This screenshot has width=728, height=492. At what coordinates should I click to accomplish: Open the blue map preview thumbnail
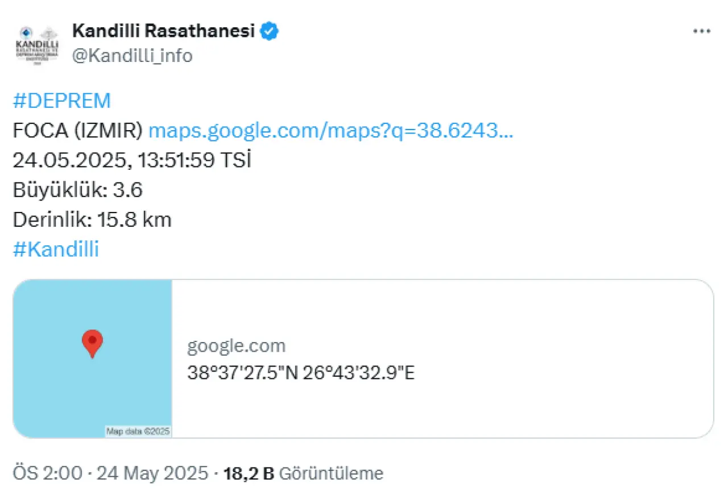92,358
